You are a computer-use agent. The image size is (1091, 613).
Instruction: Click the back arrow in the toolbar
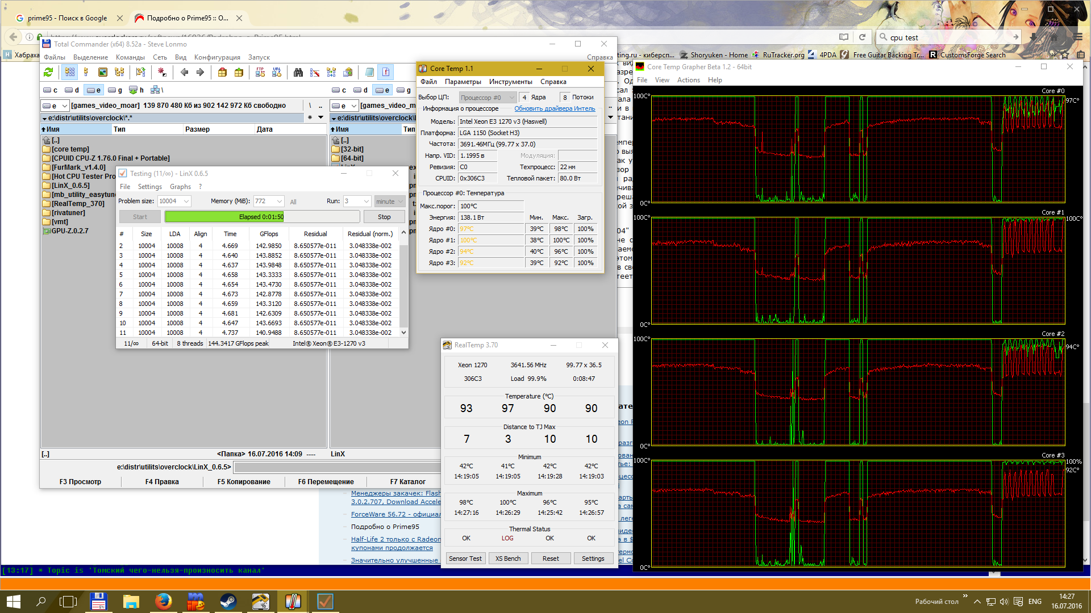tap(184, 72)
